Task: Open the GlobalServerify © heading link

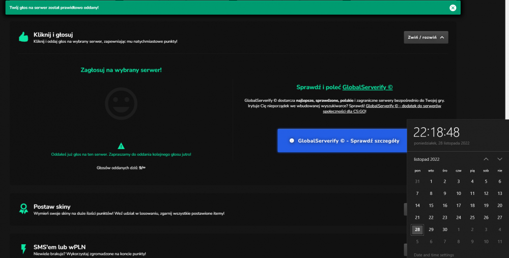Action: 367,87
